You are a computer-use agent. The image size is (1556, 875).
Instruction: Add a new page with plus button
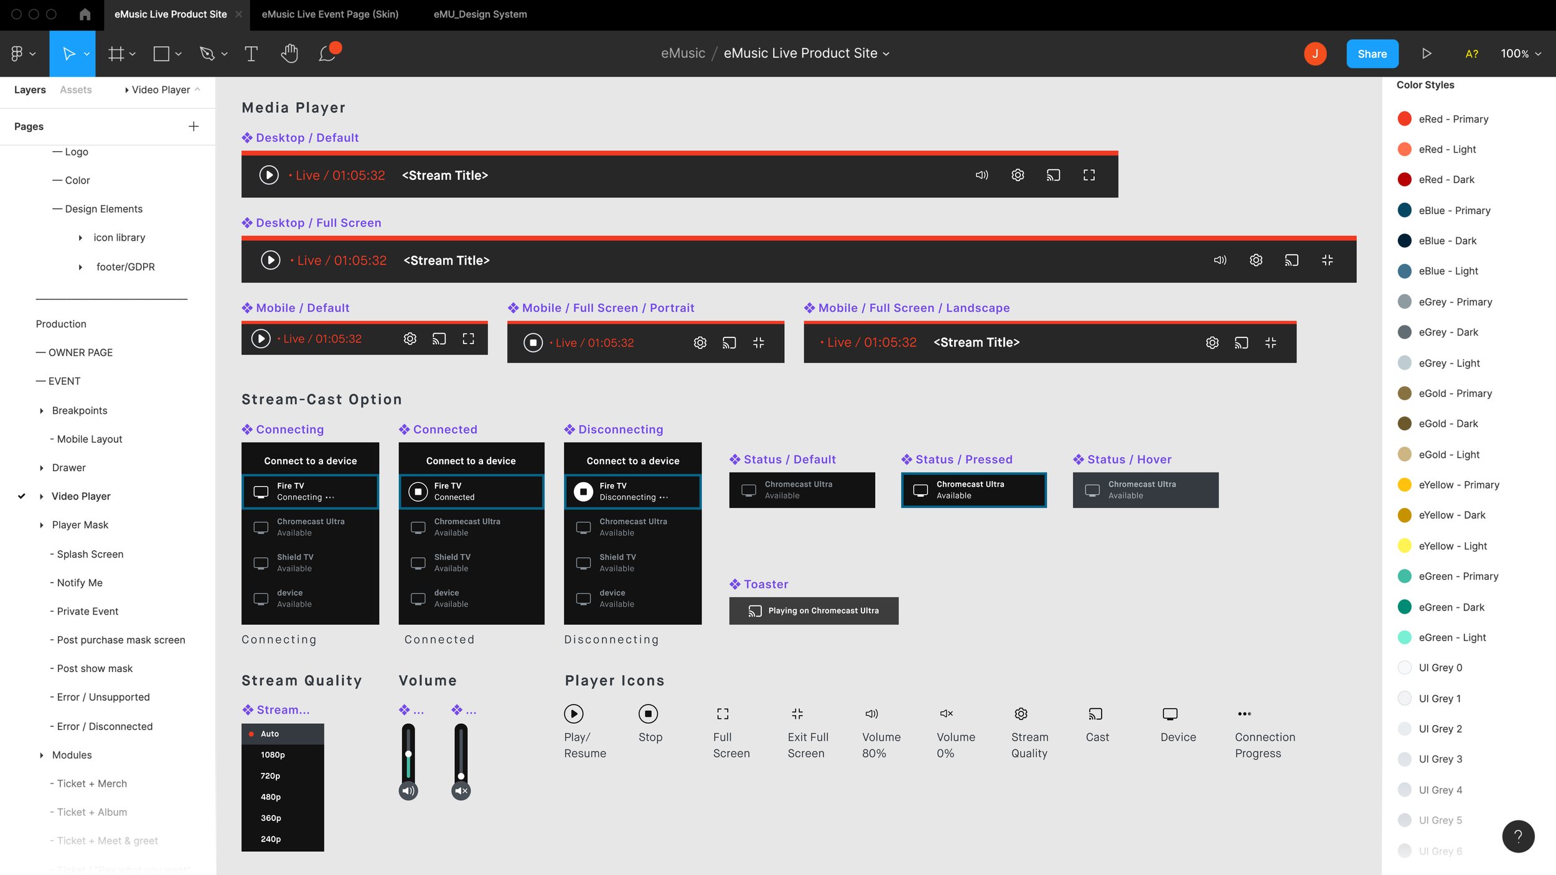pos(194,126)
